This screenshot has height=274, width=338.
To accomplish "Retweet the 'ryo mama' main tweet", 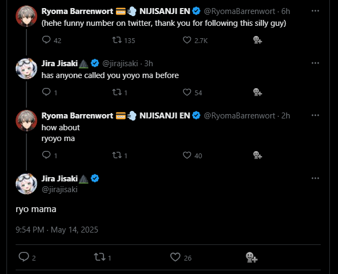I will point(99,257).
